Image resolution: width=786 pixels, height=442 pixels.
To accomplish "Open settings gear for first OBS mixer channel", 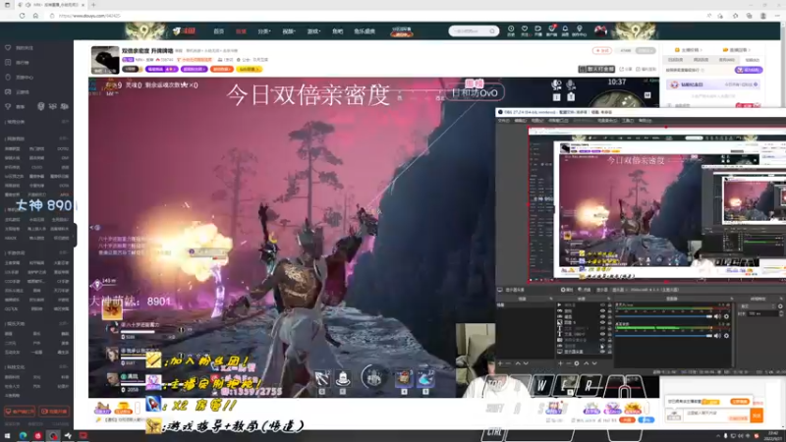I will (x=726, y=316).
